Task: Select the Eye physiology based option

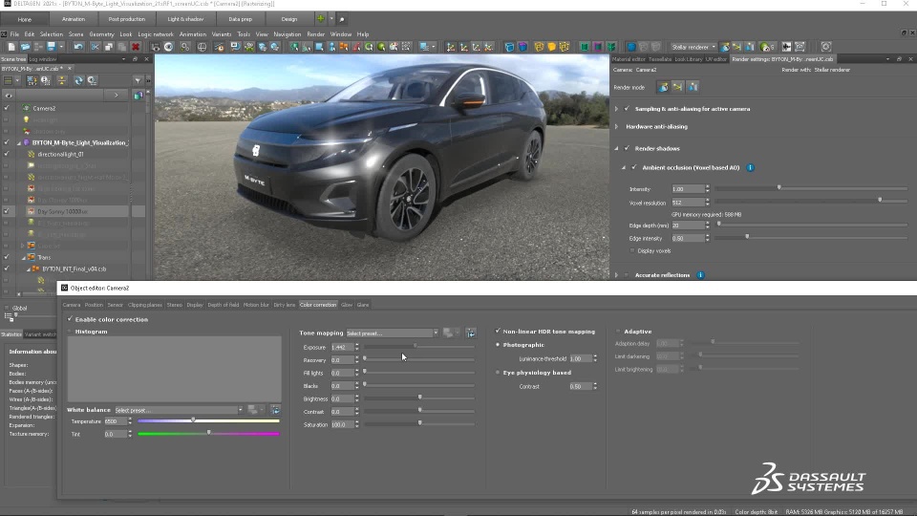Action: click(498, 373)
